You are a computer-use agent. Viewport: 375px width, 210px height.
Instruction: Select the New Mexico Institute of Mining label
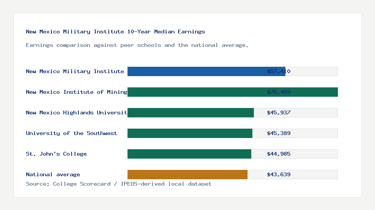click(76, 92)
